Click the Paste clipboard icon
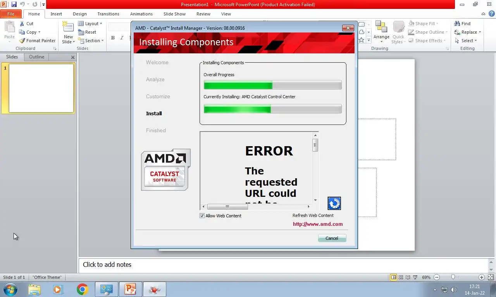Screen dimensions: 496x297 coord(9,27)
